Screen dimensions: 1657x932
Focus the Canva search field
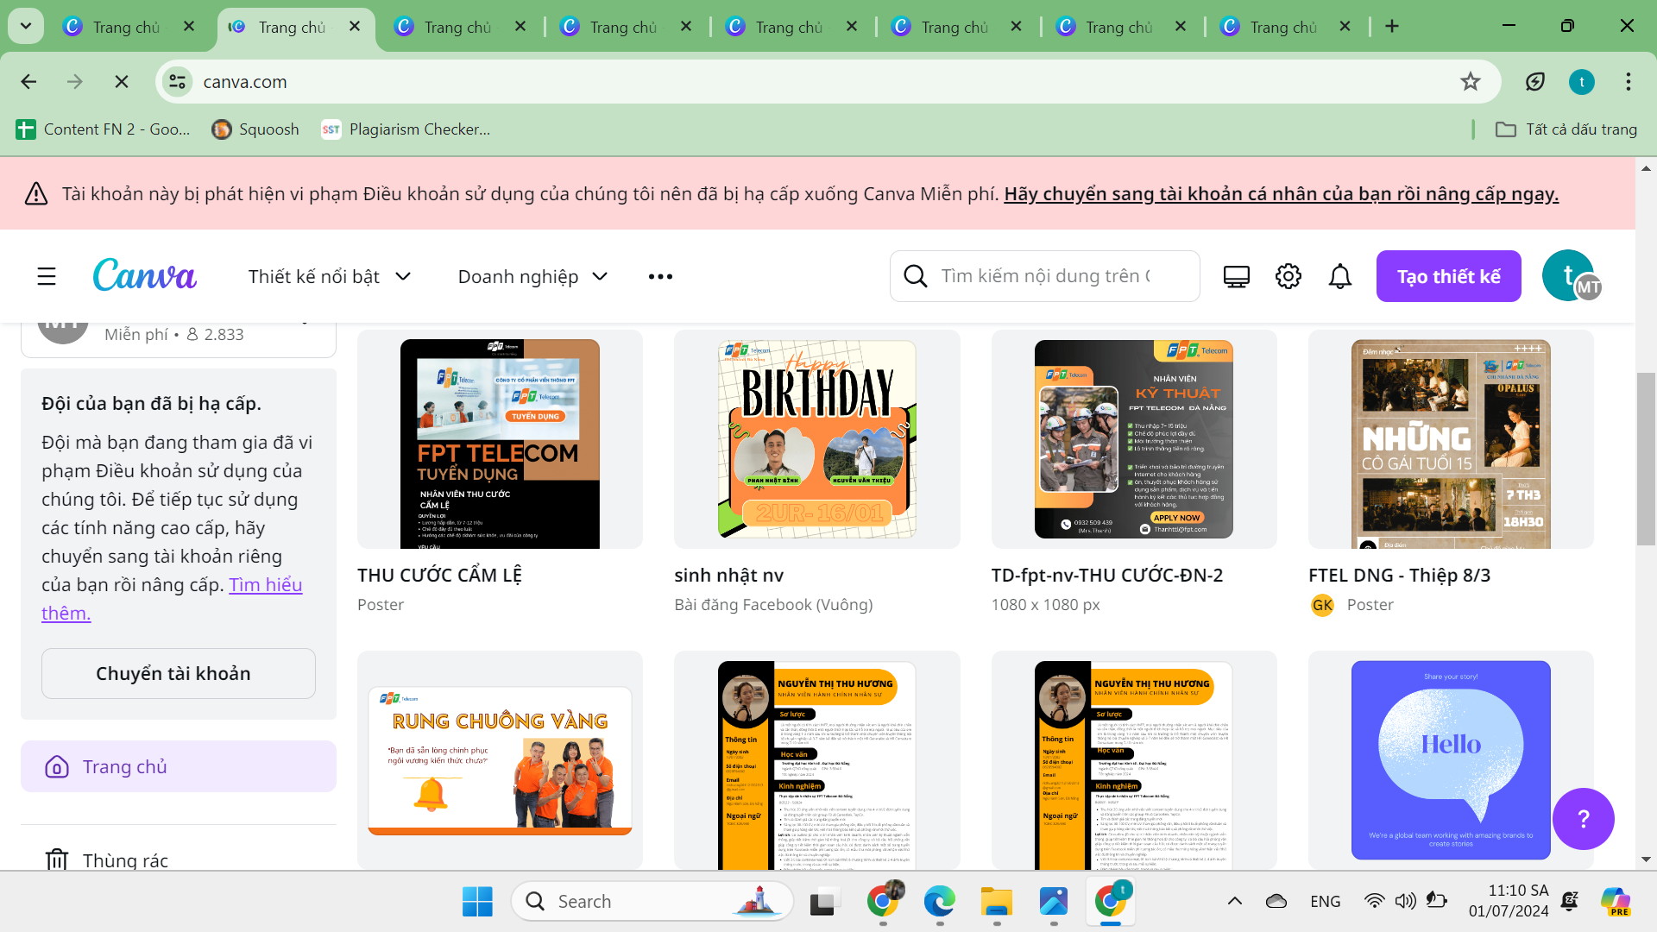1045,276
